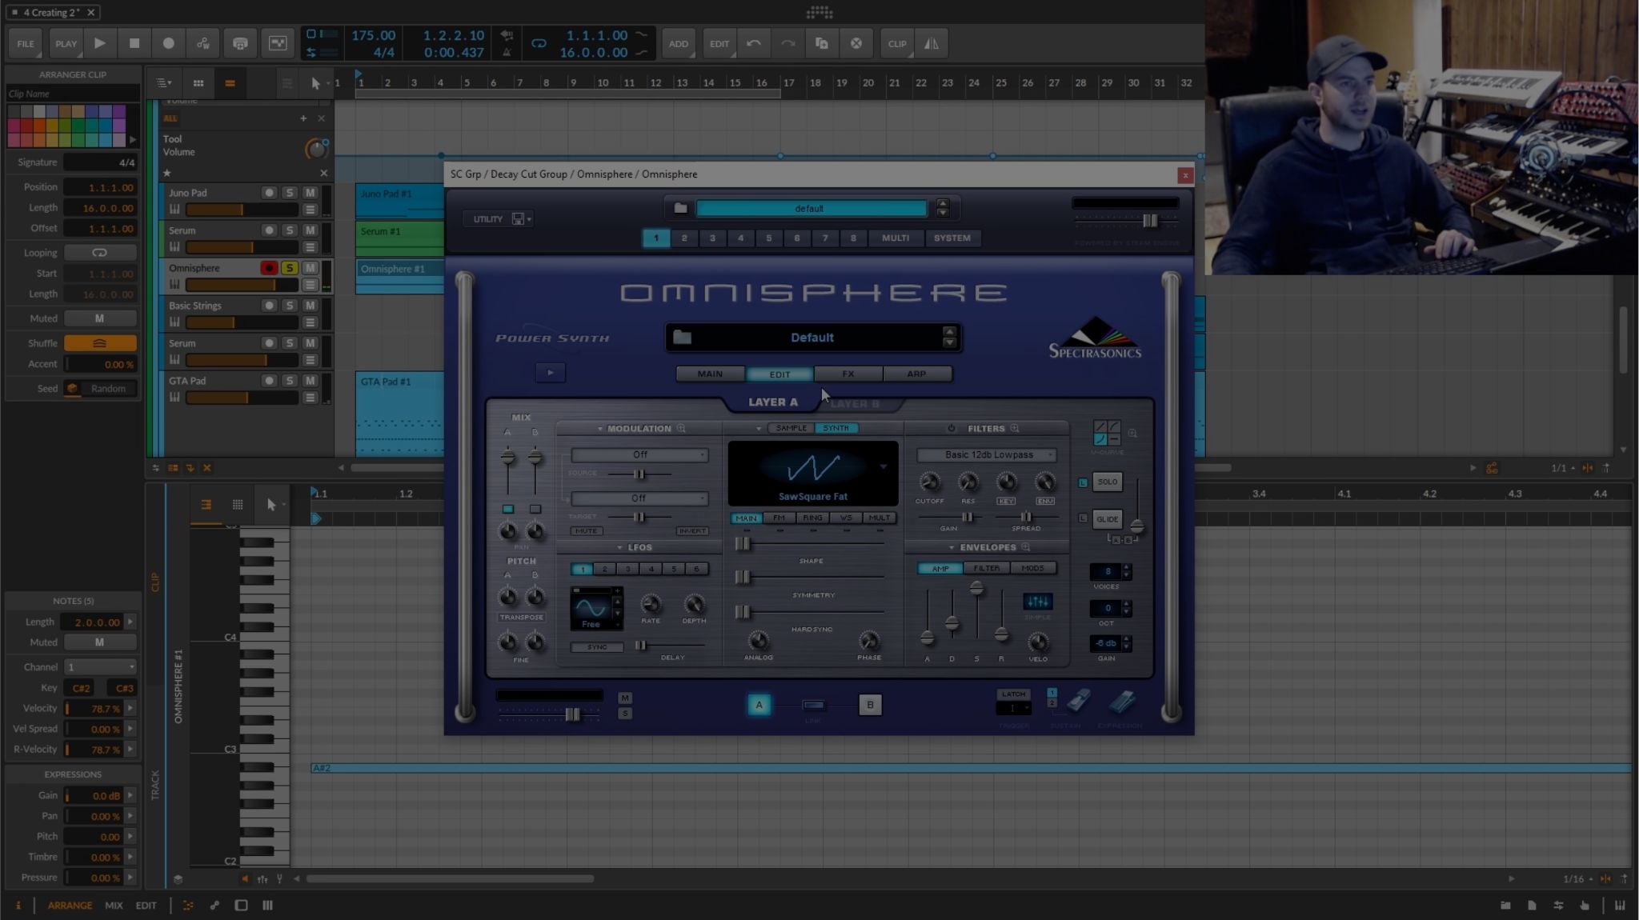Click the CLIP button in the top toolbar
1639x920 pixels.
coord(897,44)
